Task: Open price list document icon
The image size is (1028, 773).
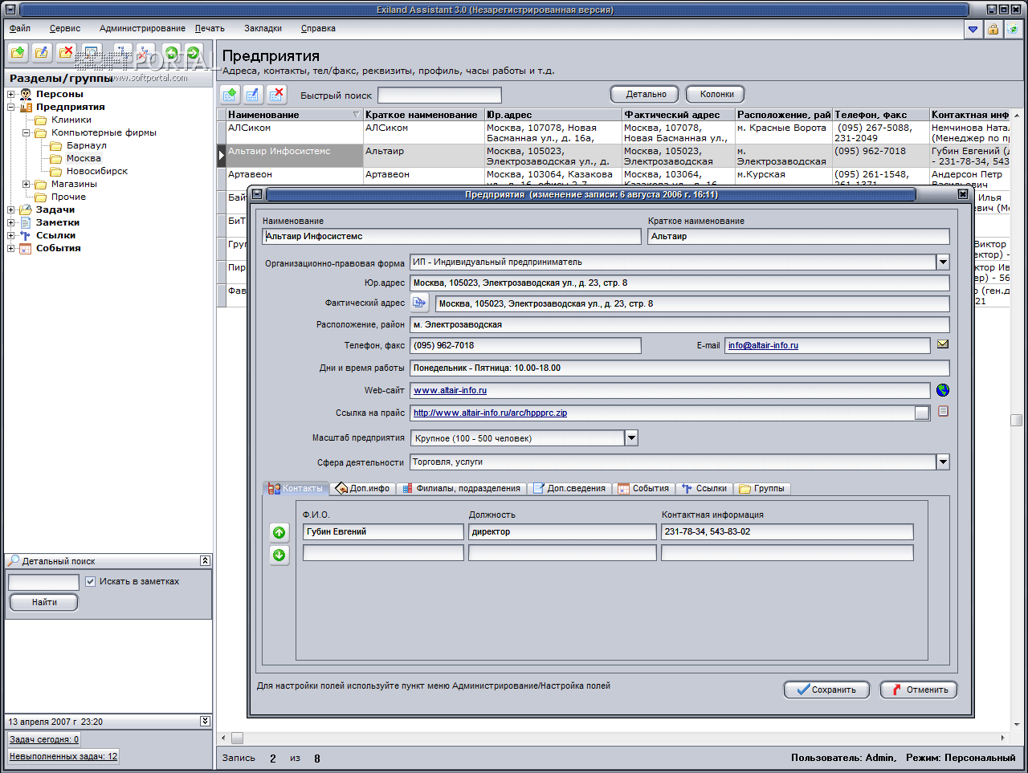Action: pyautogui.click(x=943, y=411)
